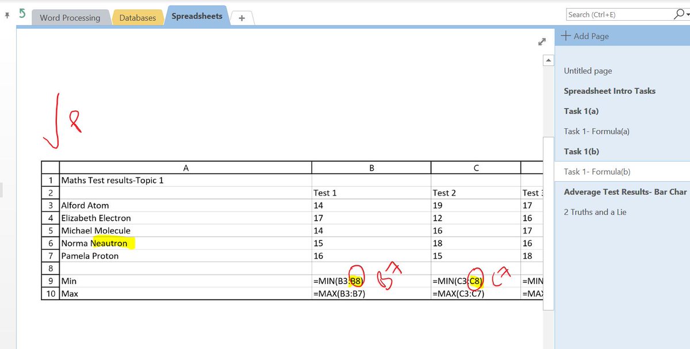The width and height of the screenshot is (690, 349).
Task: Open the Untitled page entry
Action: tap(588, 71)
